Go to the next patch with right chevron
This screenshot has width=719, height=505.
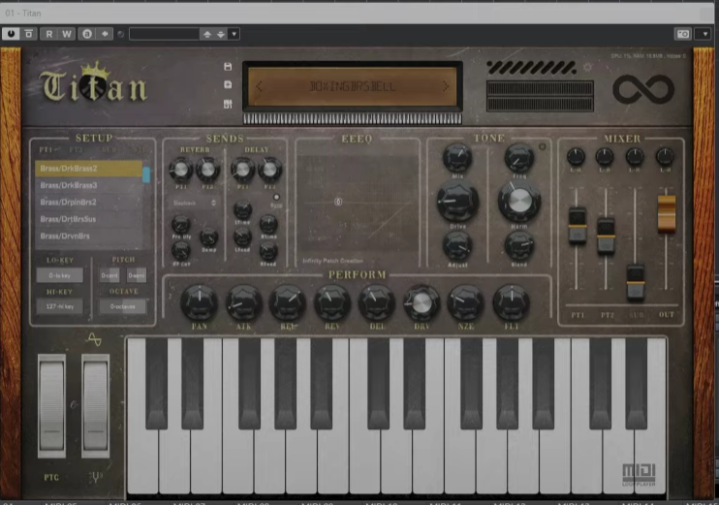click(x=445, y=86)
